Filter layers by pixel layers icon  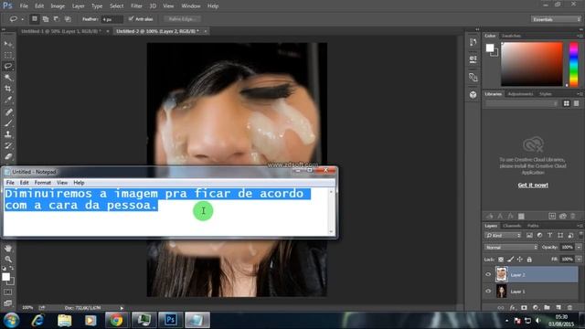click(x=529, y=236)
